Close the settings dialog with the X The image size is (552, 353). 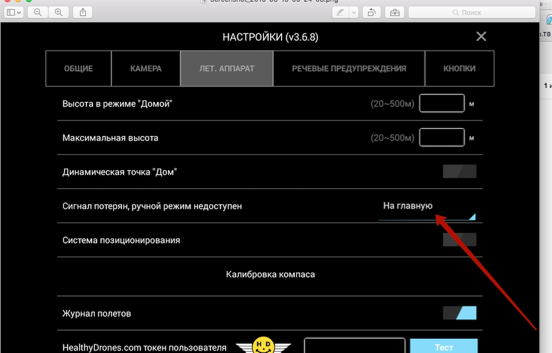point(481,36)
